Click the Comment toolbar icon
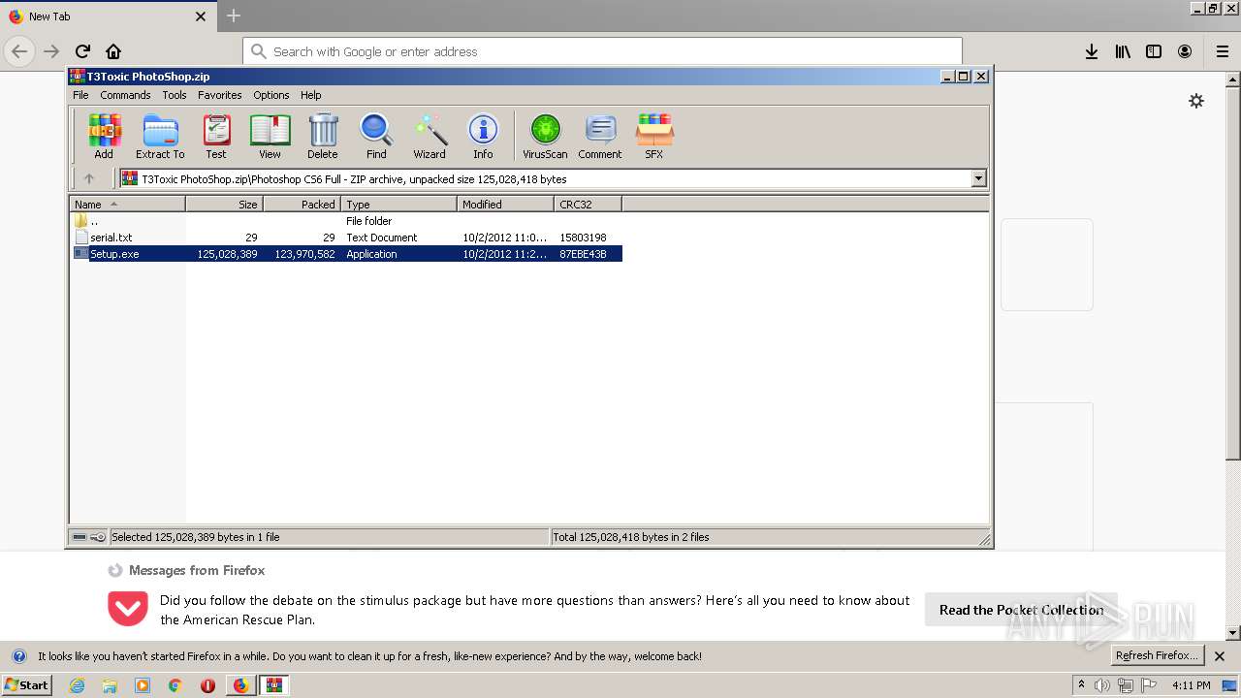The image size is (1241, 698). [x=600, y=136]
